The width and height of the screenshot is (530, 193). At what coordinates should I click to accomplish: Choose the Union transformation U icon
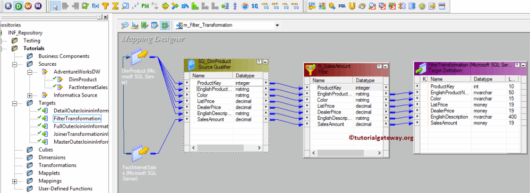[352, 6]
